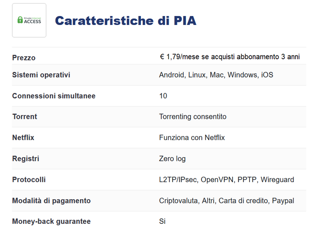Image resolution: width=315 pixels, height=232 pixels.
Task: Click the Prezzo row label
Action: pos(24,58)
